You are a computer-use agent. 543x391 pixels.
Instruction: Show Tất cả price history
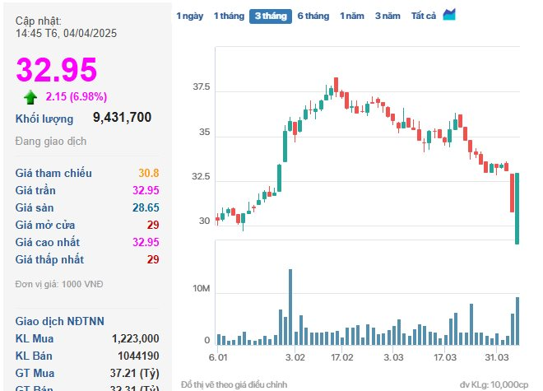pos(424,16)
